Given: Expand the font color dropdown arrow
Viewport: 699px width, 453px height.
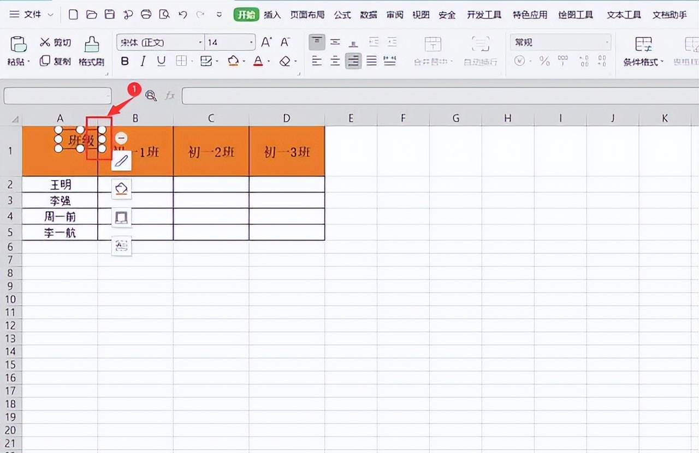Looking at the screenshot, I should tap(269, 62).
